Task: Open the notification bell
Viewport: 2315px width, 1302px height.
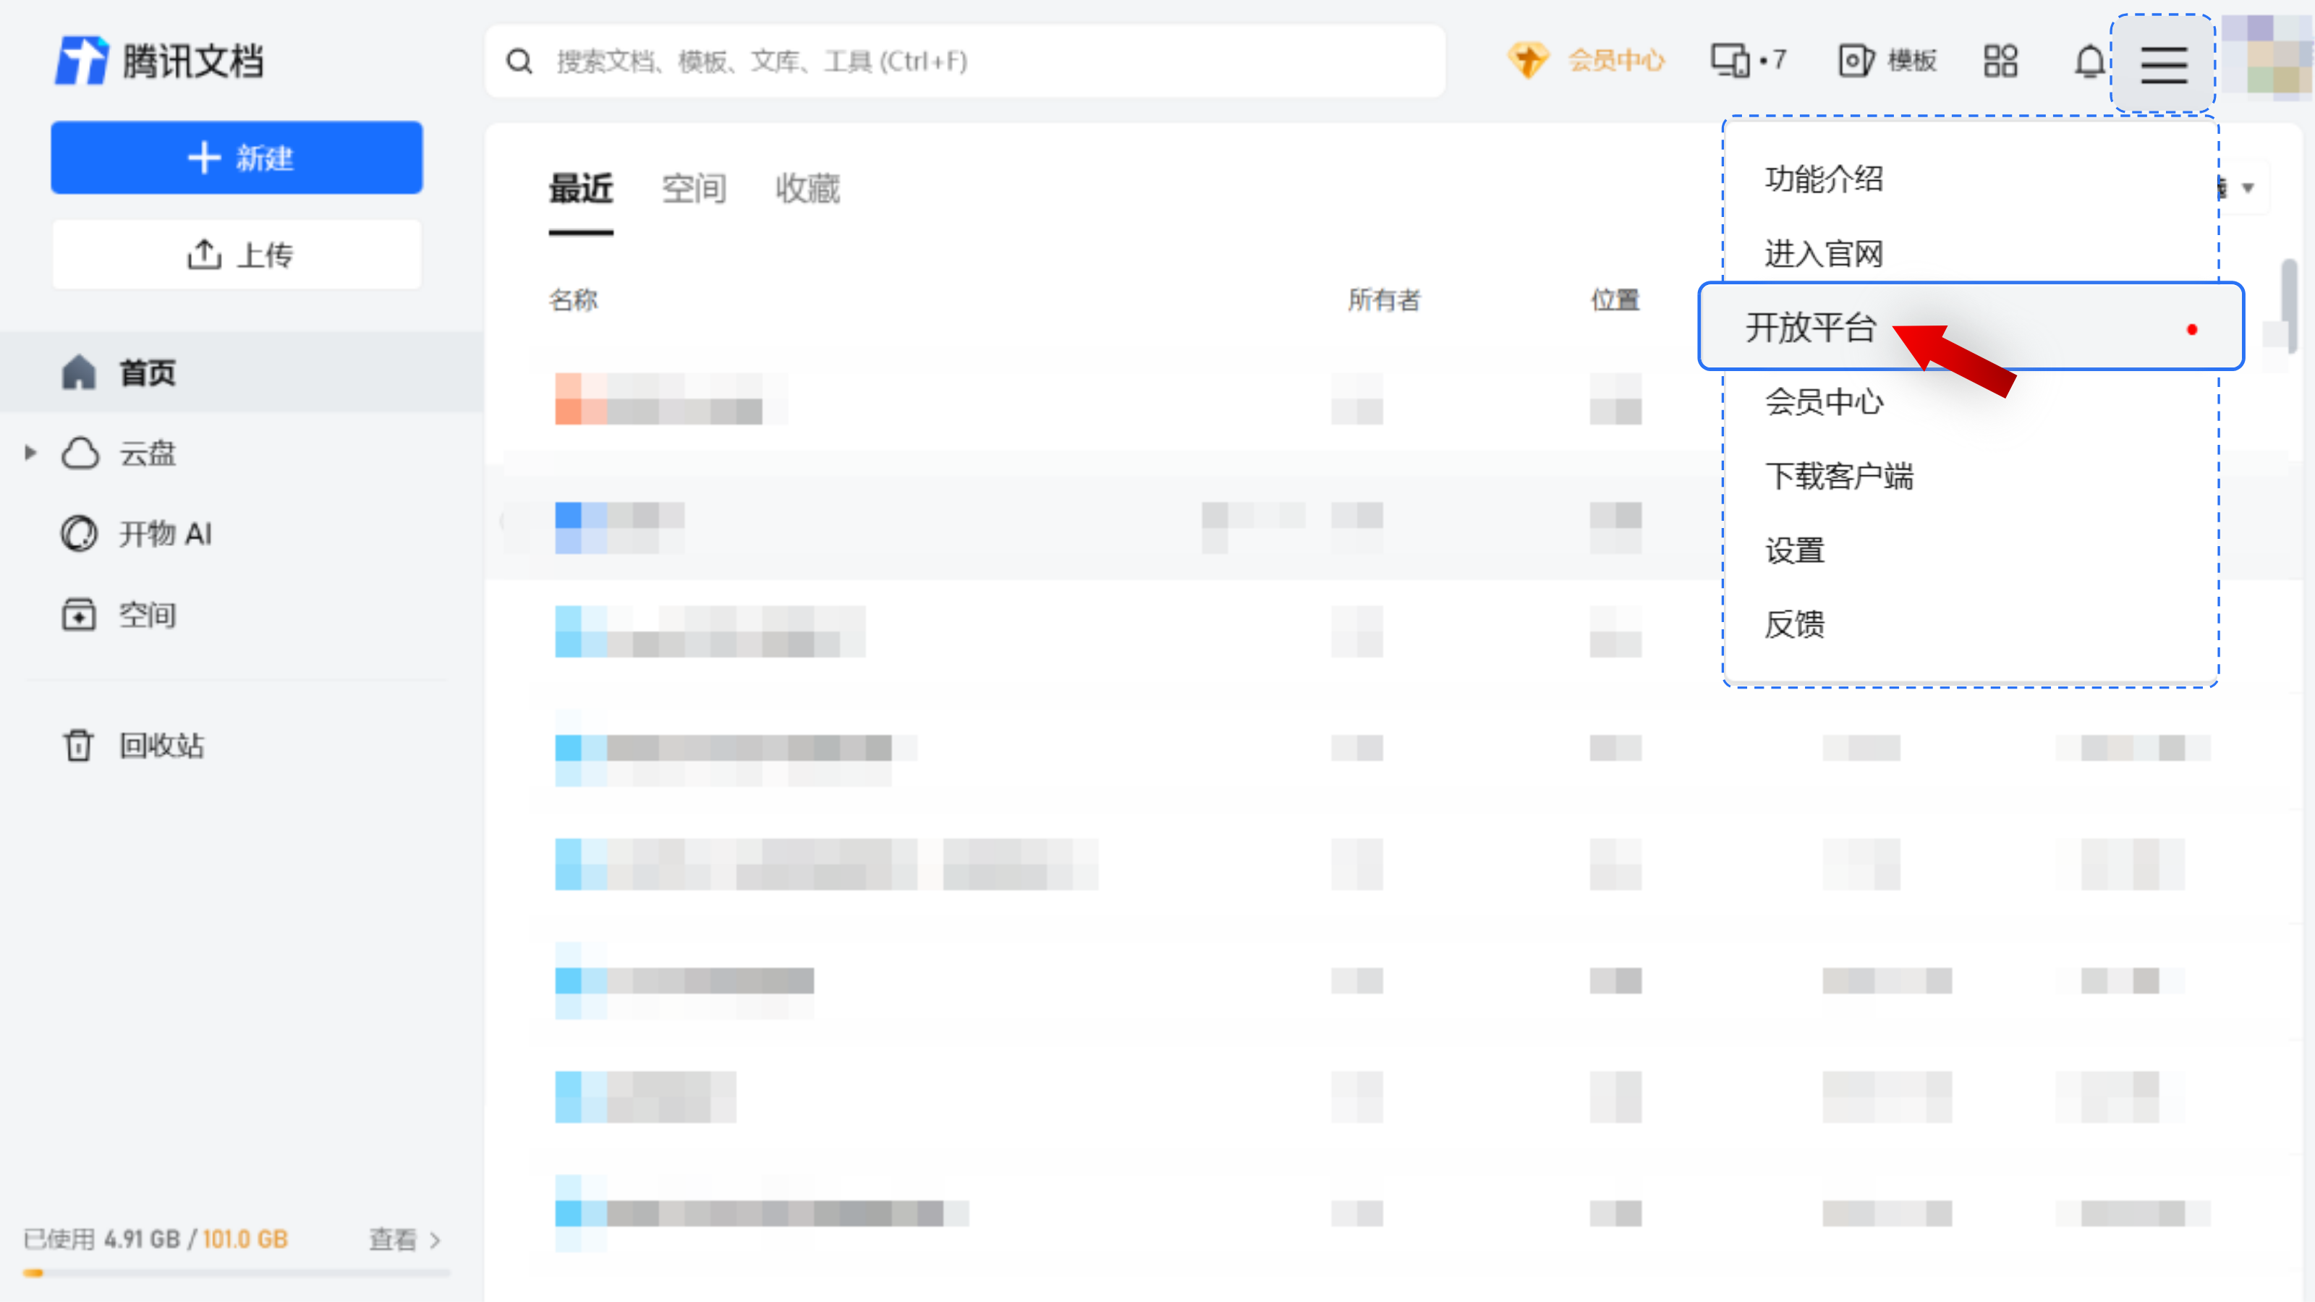Action: pos(2089,62)
